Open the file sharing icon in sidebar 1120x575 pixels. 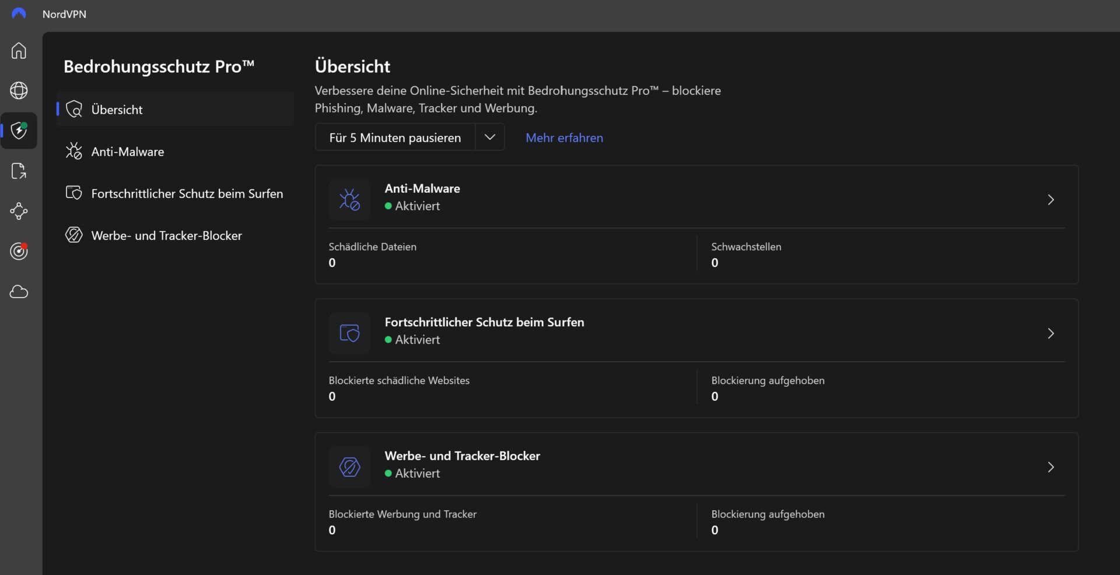click(x=19, y=171)
